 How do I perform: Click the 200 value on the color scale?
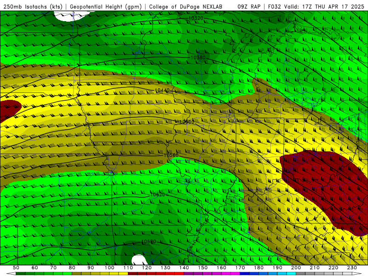point(296,268)
